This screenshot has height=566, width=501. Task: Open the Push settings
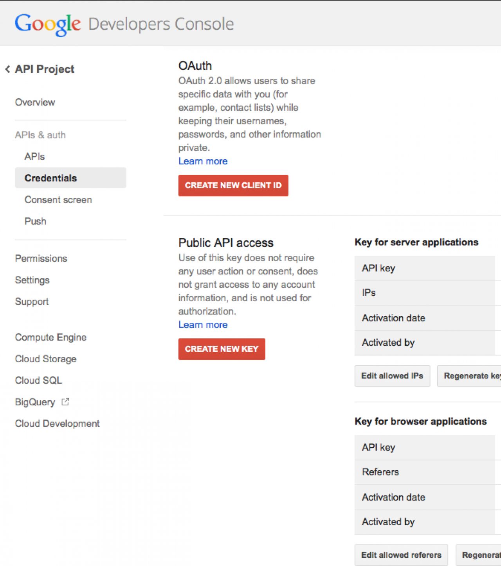35,221
